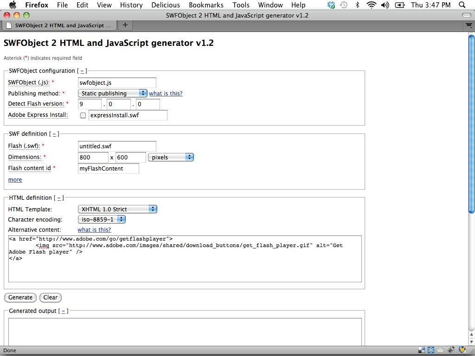Viewport: 475px width, 356px height.
Task: Click the 'Done' status bar text
Action: [x=10, y=350]
